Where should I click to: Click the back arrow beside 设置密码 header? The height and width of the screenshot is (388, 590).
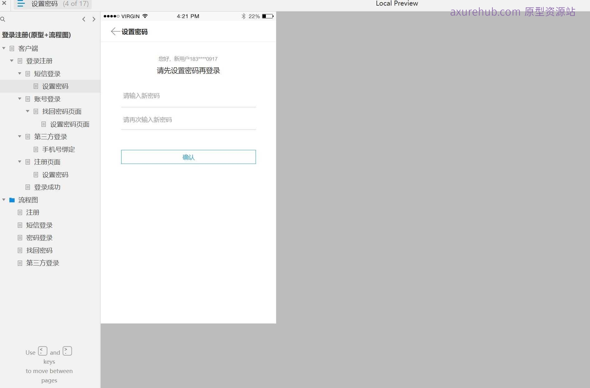[x=115, y=31]
